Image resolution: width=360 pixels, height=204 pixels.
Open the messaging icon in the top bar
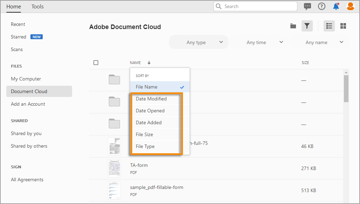click(308, 6)
